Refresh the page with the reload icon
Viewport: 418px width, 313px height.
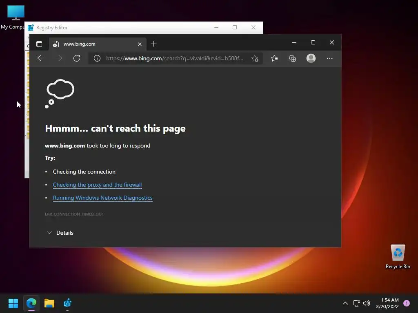point(77,58)
